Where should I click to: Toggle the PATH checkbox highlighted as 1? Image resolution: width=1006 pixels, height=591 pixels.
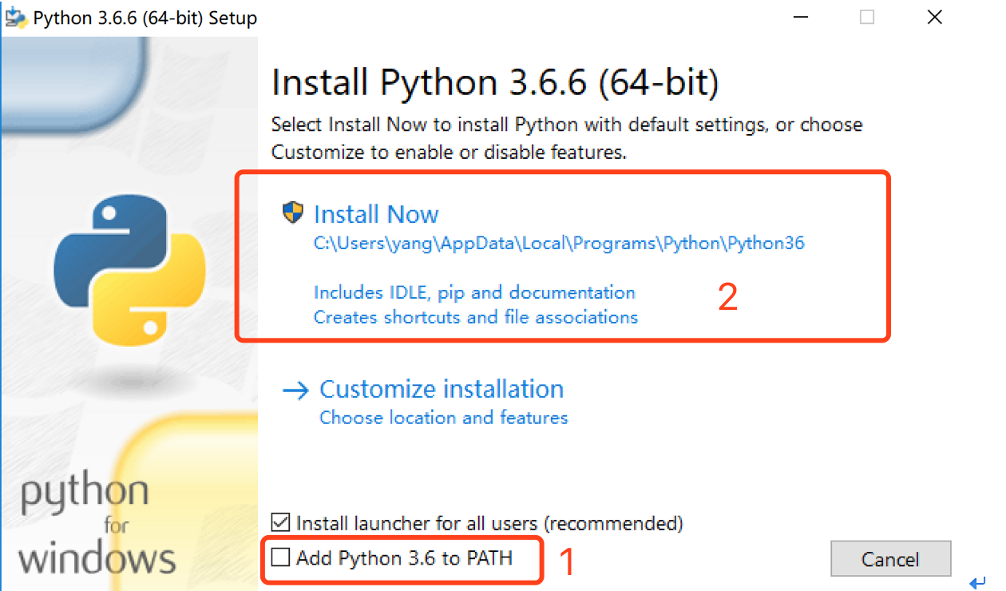click(x=281, y=558)
